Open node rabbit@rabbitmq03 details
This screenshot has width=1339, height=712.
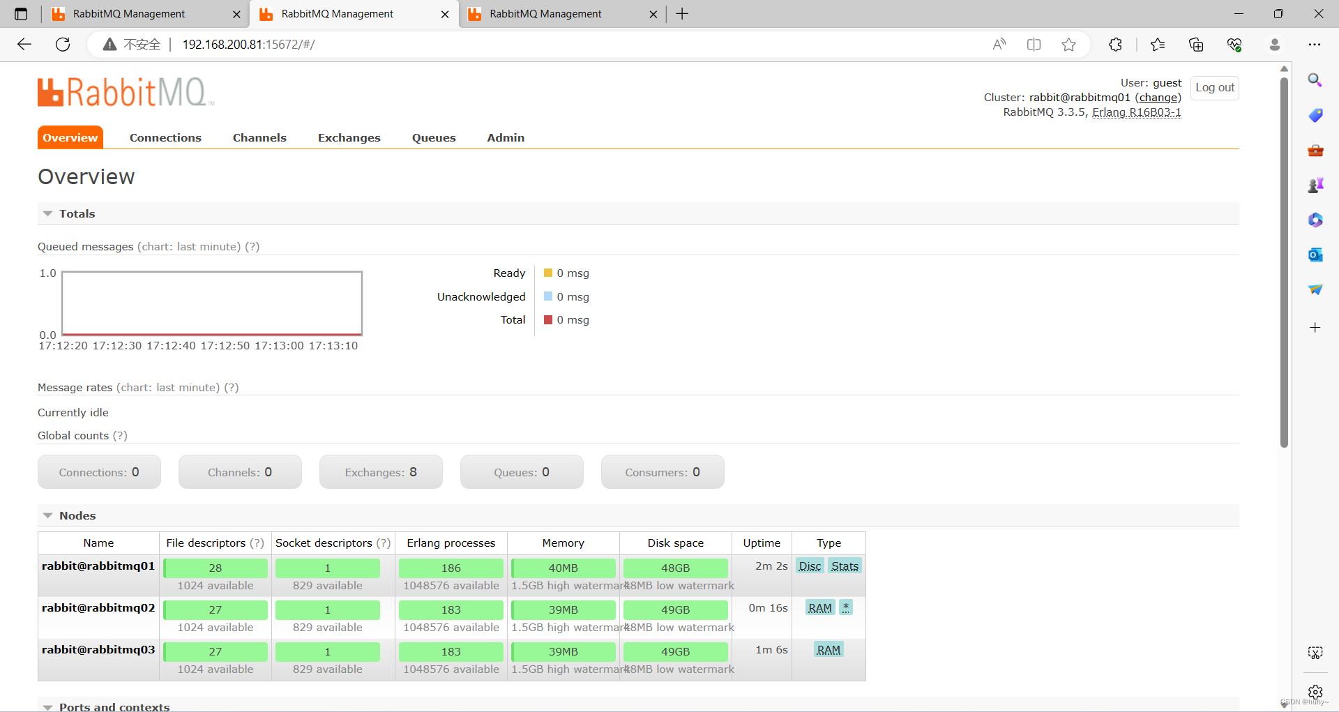point(98,650)
